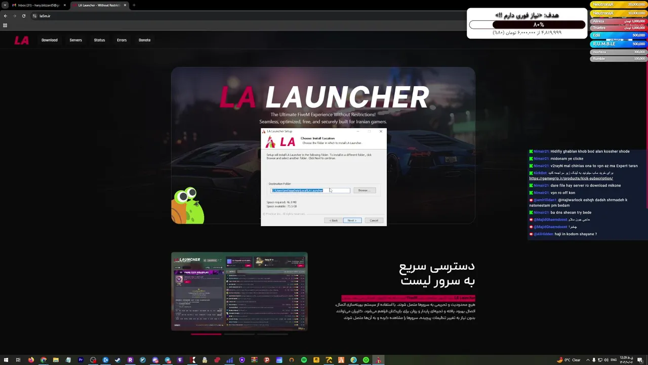Open the apps grid in bookmarks bar
Screen dimensions: 648x365
tap(5, 25)
